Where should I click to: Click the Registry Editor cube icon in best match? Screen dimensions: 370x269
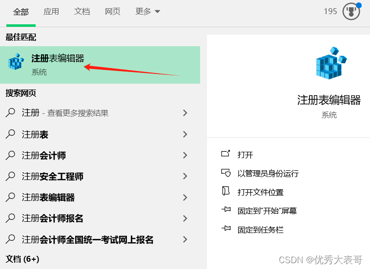coord(16,62)
